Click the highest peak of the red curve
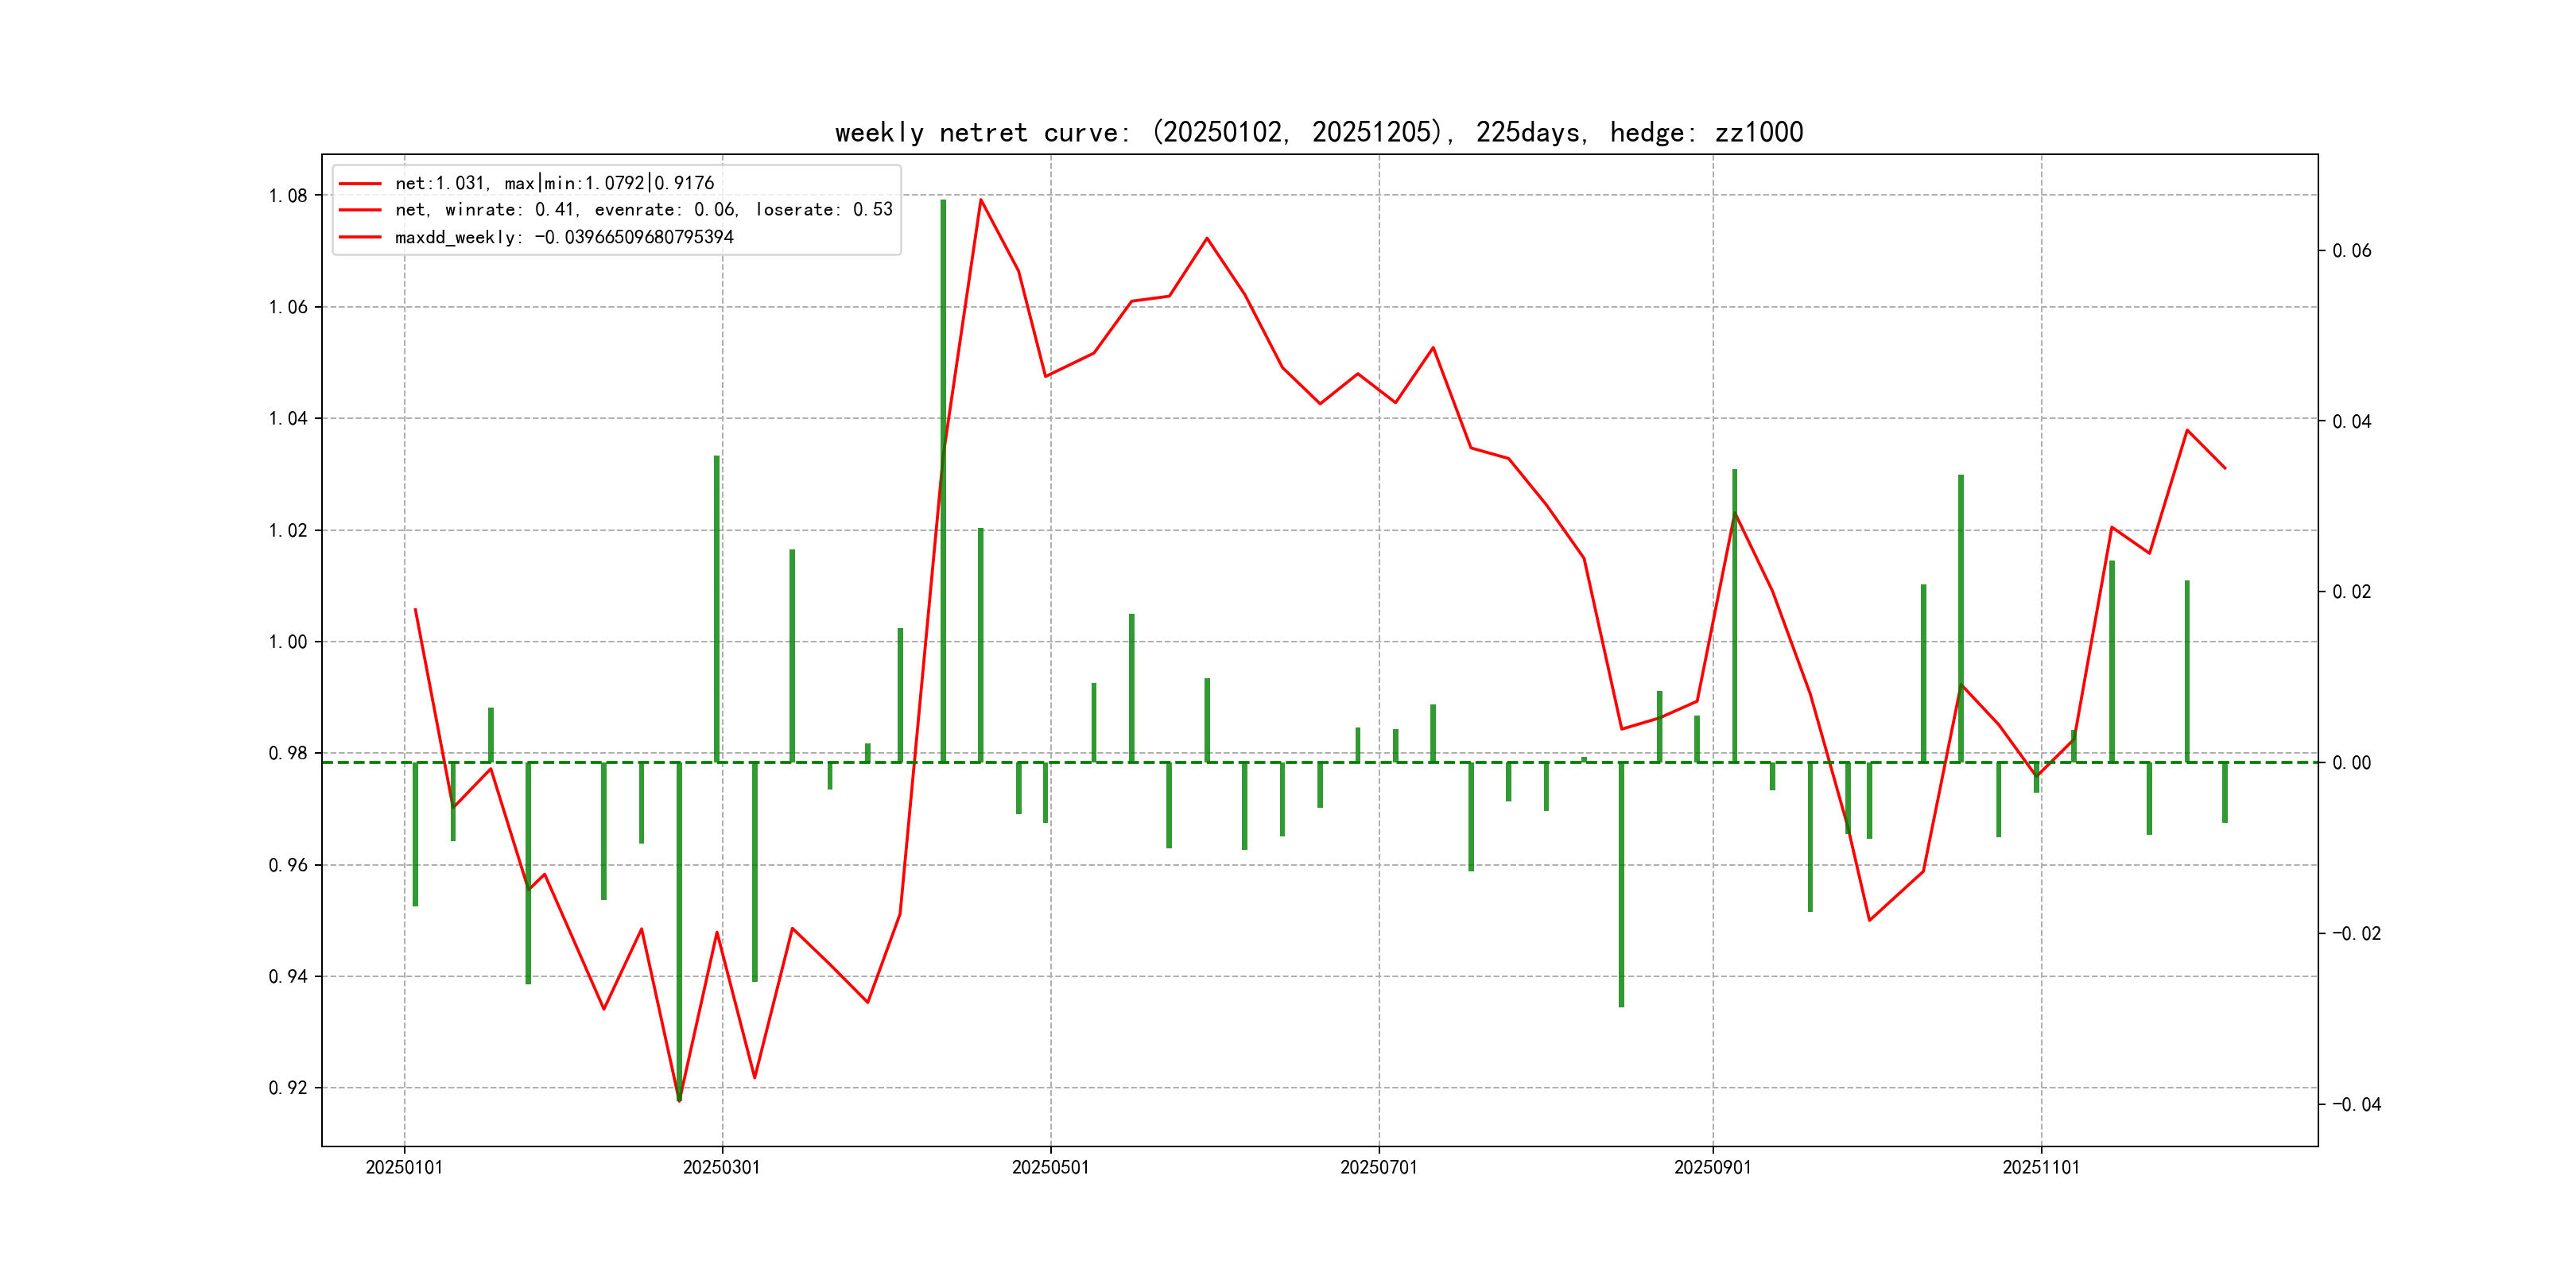 [x=981, y=200]
